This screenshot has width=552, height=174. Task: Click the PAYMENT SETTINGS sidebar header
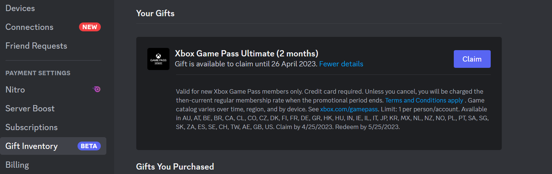38,73
